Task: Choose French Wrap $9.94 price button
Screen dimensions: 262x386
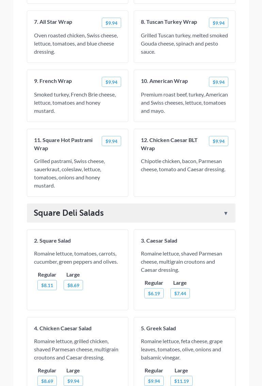Action: (x=111, y=82)
